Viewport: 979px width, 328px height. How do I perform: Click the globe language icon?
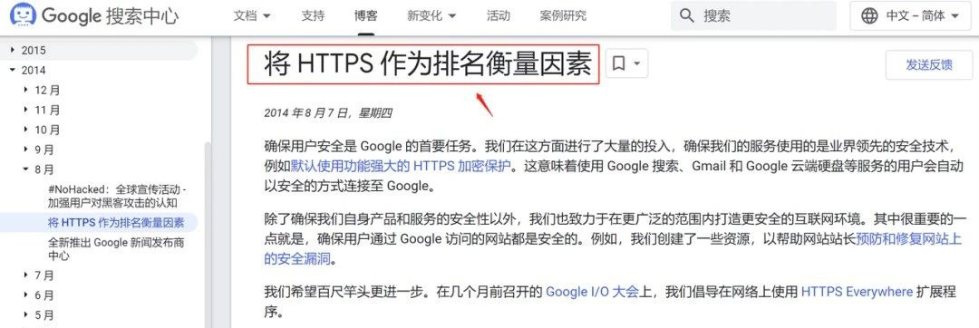point(869,16)
